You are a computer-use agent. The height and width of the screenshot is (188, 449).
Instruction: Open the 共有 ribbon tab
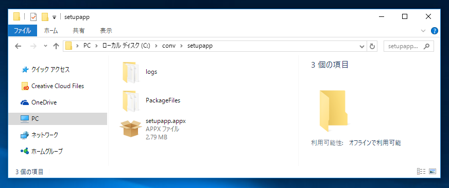click(x=78, y=31)
